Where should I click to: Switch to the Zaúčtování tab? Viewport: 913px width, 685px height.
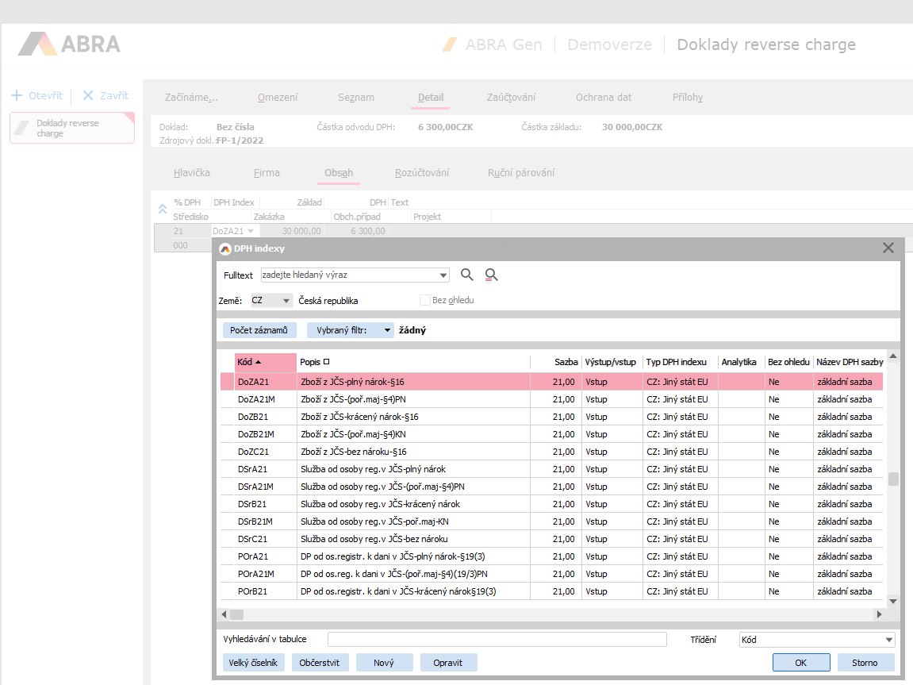pos(511,98)
